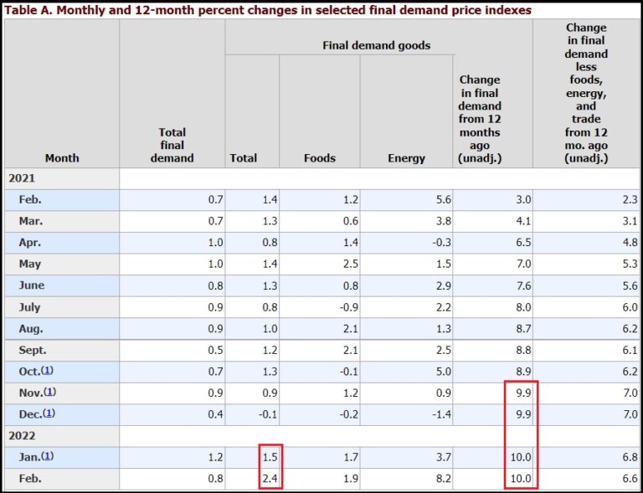Click the 8.2 Energy value for Feb. 2022
Image resolution: width=643 pixels, height=493 pixels.
tap(443, 478)
